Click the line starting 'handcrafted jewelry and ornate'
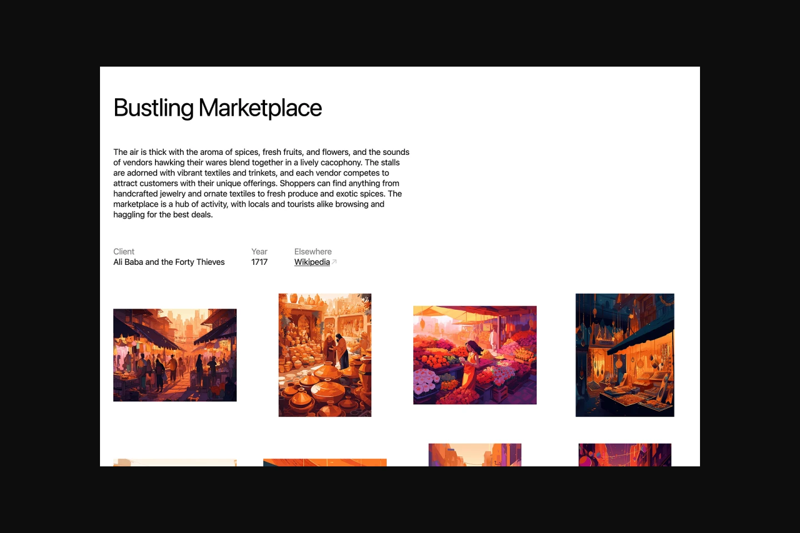This screenshot has height=533, width=800. point(257,194)
